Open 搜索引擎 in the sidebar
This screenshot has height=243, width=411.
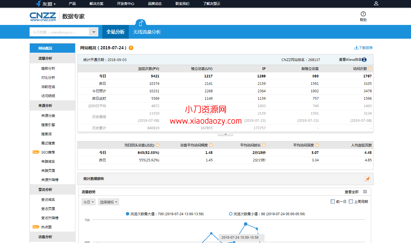(48, 125)
